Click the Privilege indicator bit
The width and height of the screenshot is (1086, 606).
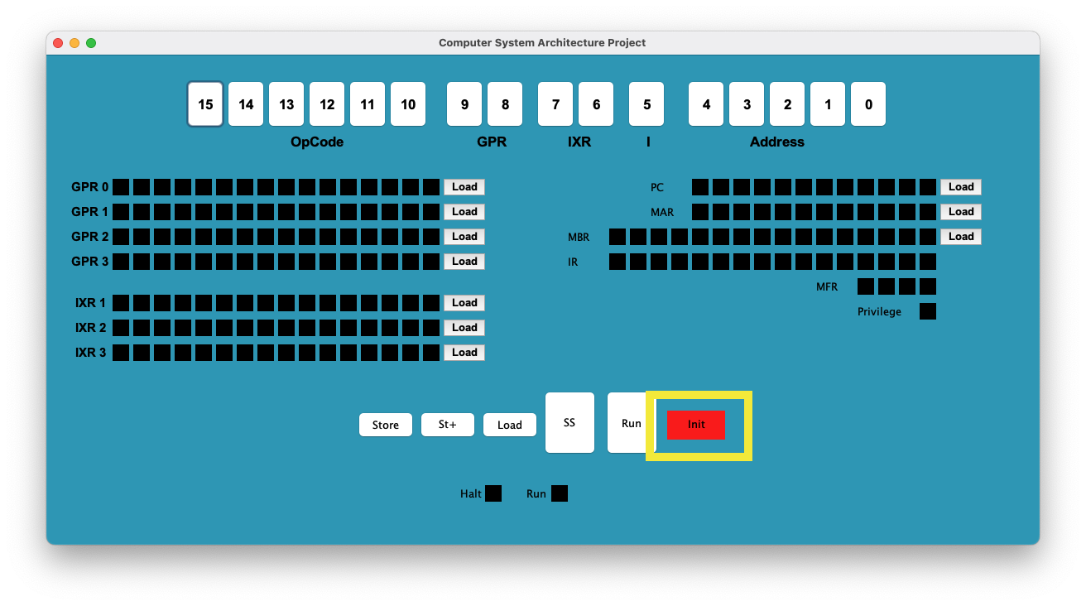928,311
